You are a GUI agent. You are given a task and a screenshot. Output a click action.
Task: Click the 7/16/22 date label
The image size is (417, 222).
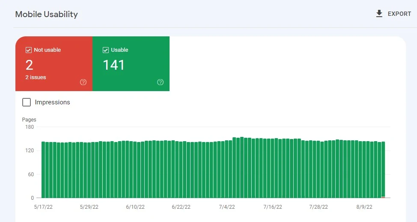[x=273, y=207]
